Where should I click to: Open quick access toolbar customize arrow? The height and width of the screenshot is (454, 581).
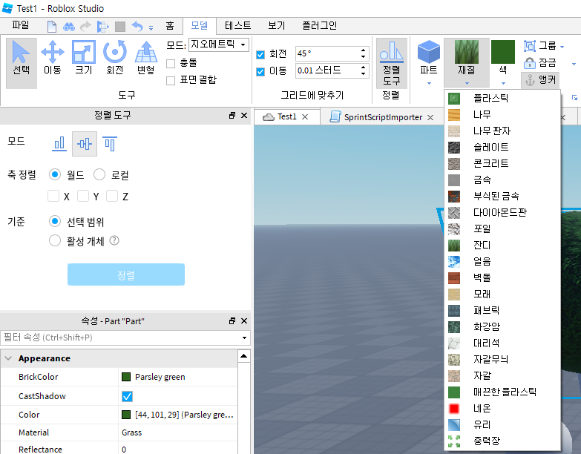coord(151,27)
